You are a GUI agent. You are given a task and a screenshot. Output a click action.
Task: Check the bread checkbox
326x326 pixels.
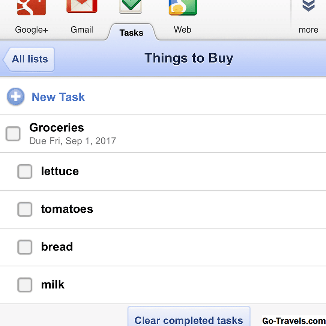click(x=25, y=247)
